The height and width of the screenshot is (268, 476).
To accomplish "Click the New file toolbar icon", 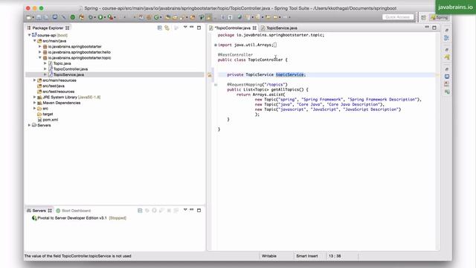I will (x=28, y=17).
